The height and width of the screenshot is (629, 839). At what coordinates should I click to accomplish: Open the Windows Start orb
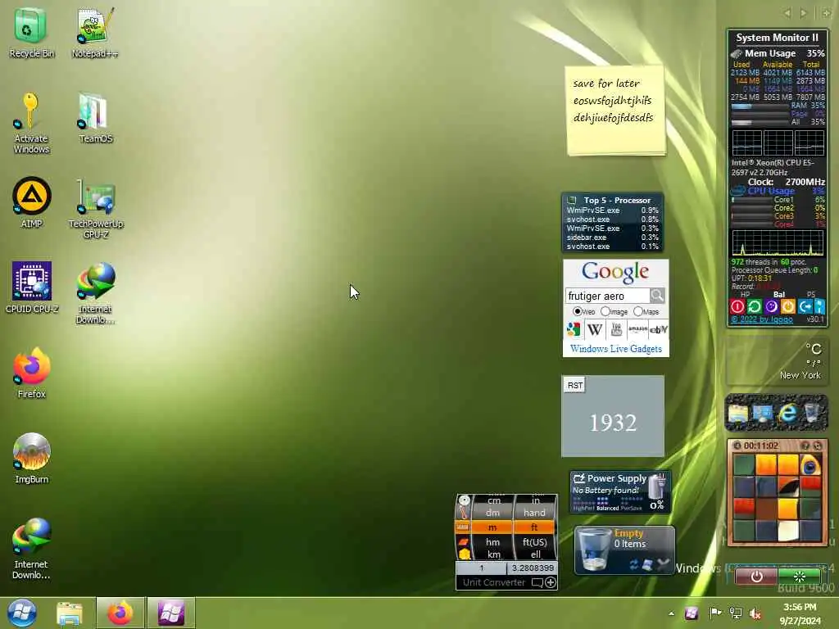point(22,613)
